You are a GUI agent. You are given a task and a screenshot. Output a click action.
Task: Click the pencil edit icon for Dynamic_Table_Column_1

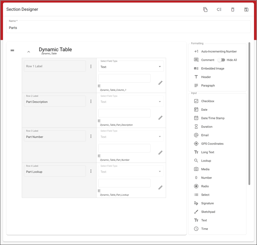(160, 83)
